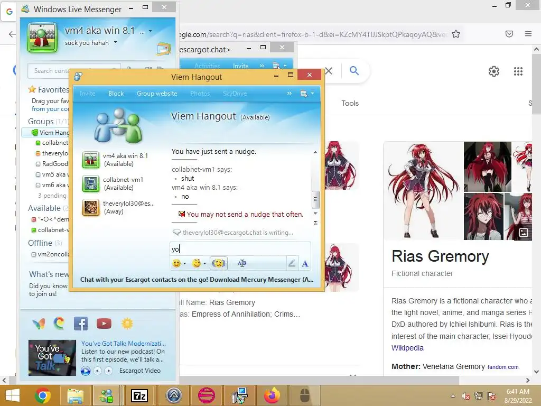
Task: Play the Escargot Video podcast
Action: [86, 371]
